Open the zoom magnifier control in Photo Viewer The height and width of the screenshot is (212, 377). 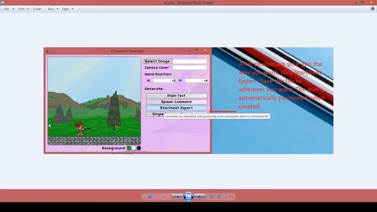pyautogui.click(x=151, y=196)
